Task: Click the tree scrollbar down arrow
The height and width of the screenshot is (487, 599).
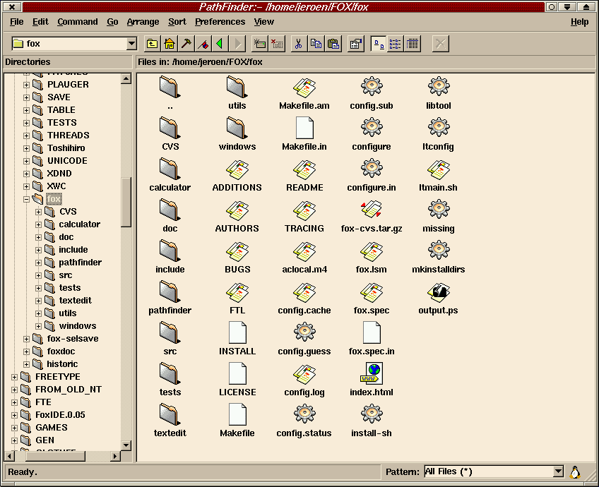Action: 126,445
